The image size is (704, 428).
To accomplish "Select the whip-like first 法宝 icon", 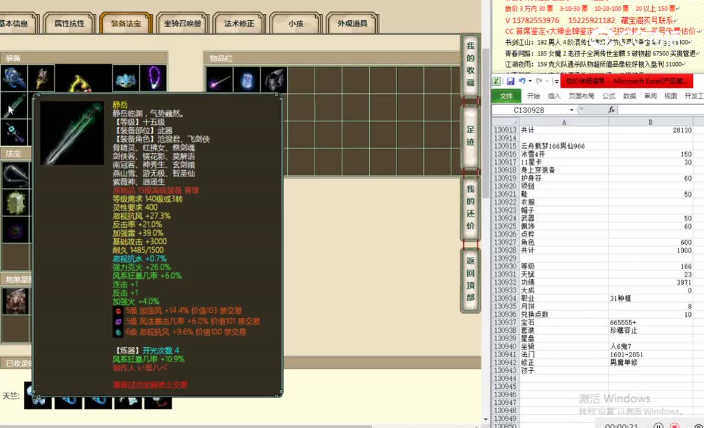I will (x=15, y=175).
